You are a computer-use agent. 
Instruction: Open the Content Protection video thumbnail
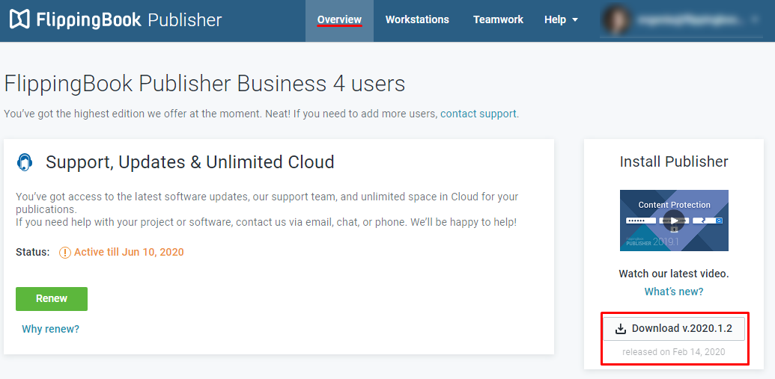pos(674,221)
